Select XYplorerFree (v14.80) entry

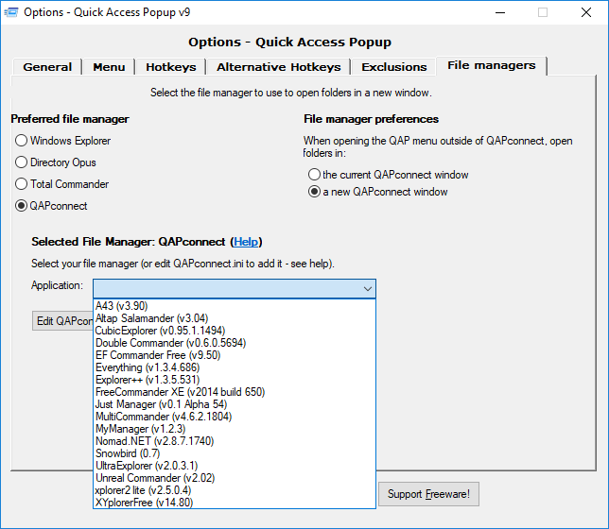click(x=235, y=503)
